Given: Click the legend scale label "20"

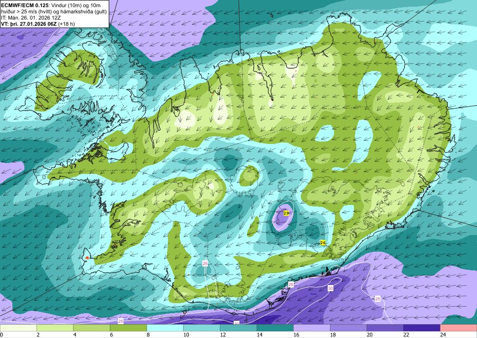Looking at the screenshot, I should pos(370,335).
